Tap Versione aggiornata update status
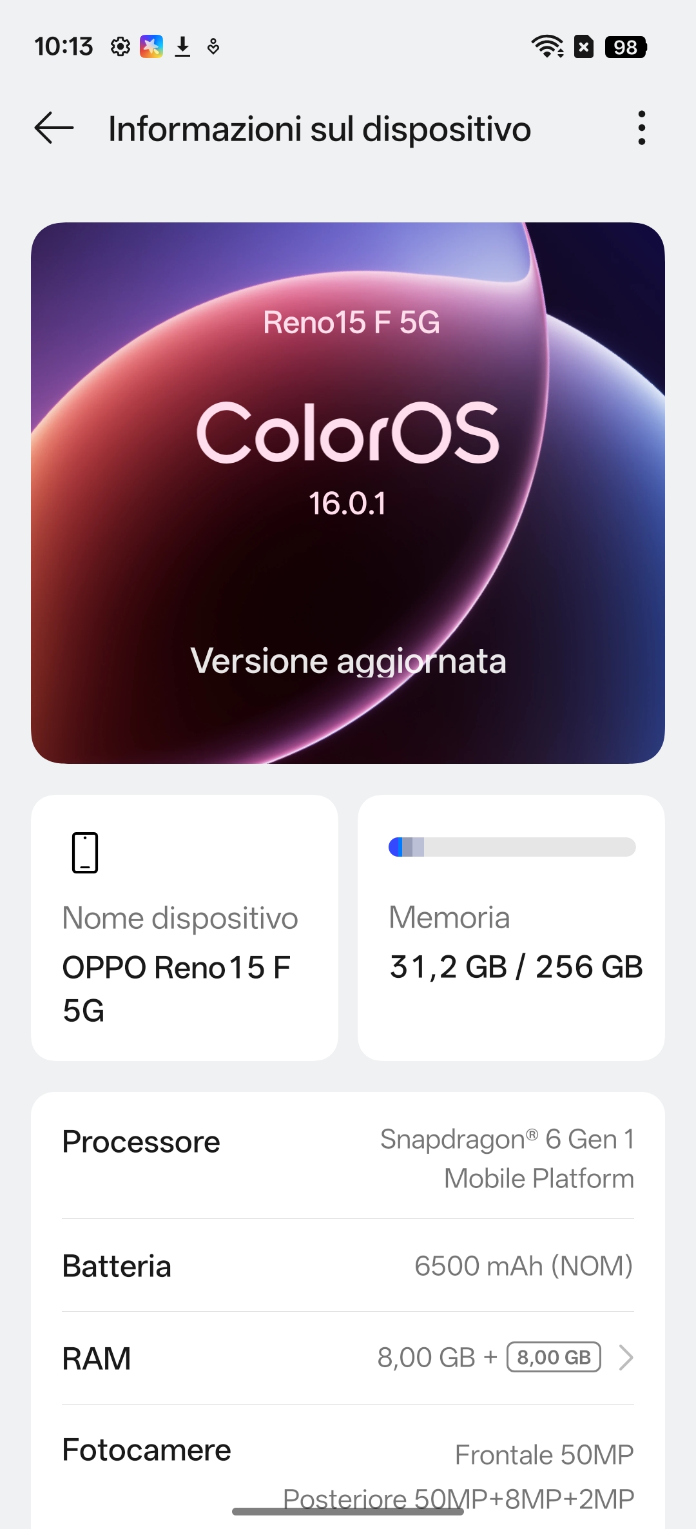 348,661
